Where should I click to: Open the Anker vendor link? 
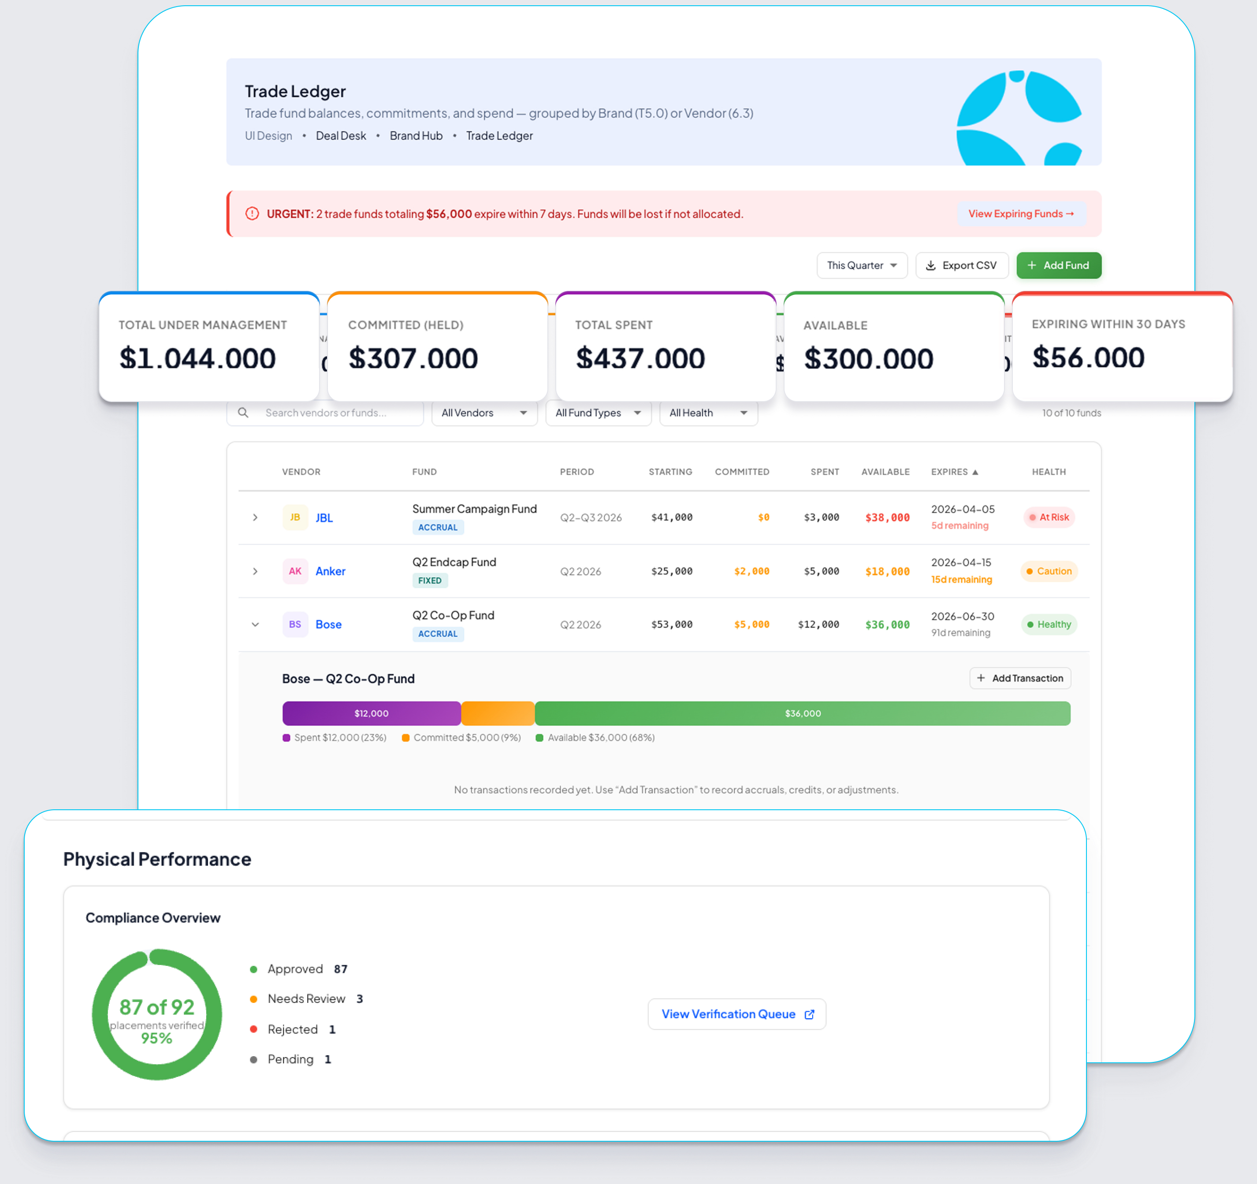point(331,571)
